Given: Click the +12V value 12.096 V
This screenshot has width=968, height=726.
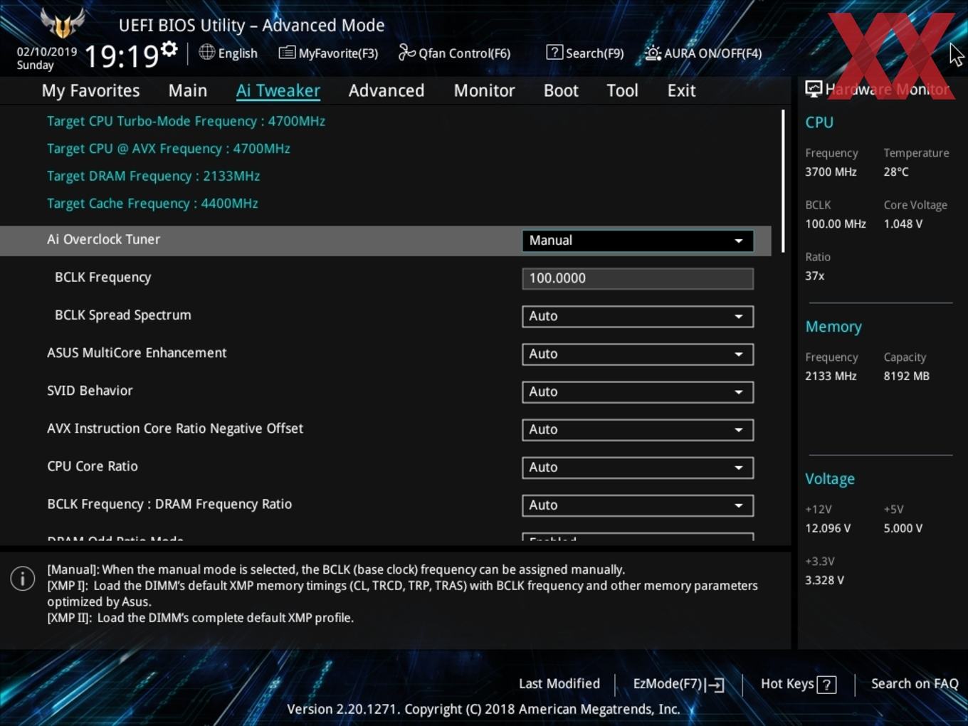Looking at the screenshot, I should pyautogui.click(x=828, y=528).
